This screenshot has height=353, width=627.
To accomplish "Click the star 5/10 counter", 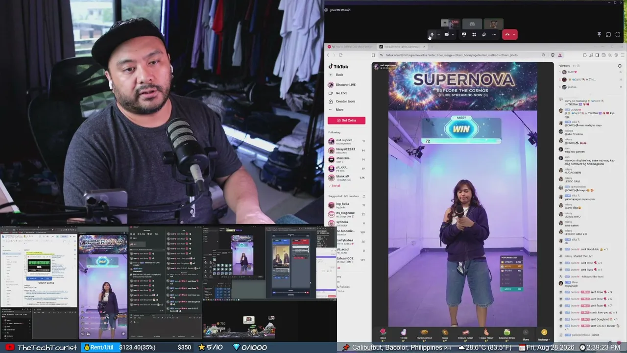I will coord(211,348).
